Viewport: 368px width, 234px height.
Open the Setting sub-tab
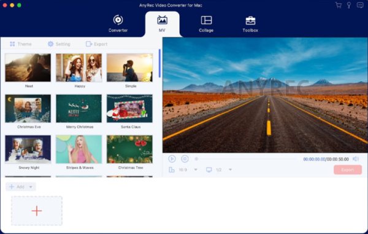click(59, 44)
